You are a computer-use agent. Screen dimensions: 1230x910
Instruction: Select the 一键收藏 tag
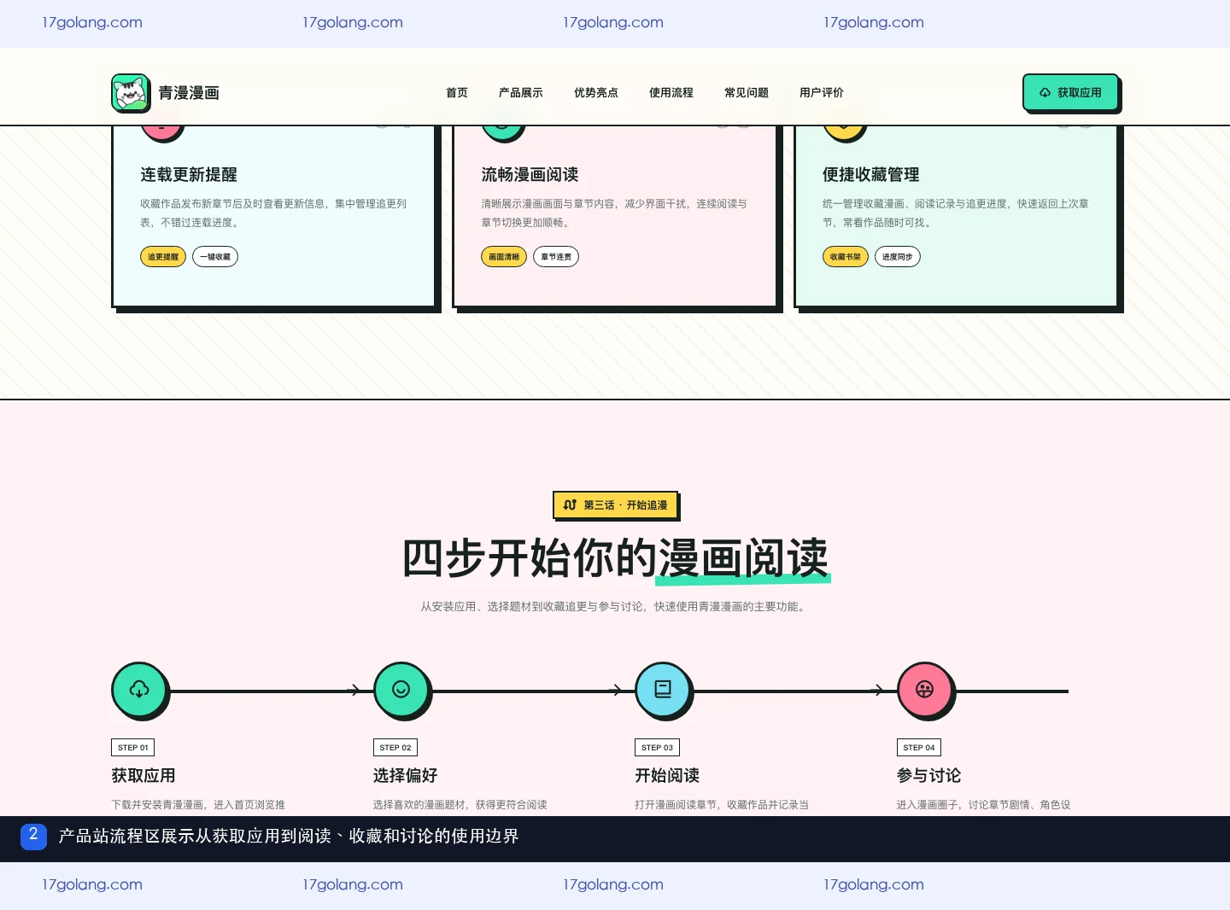[x=215, y=257]
